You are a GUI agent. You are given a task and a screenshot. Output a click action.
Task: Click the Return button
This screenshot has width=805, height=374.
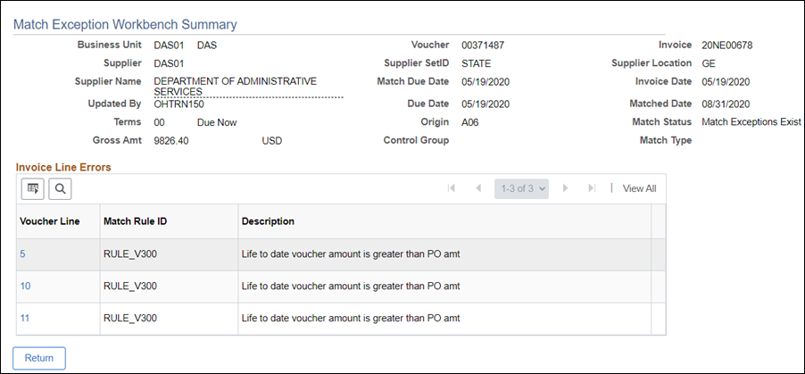tap(39, 358)
